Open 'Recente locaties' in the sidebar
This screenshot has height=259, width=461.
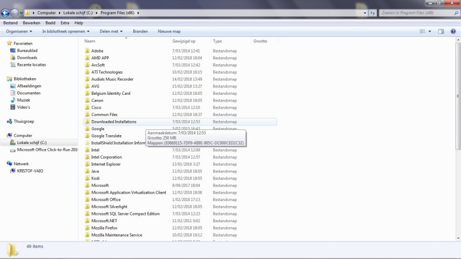pos(31,64)
